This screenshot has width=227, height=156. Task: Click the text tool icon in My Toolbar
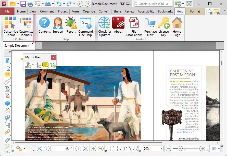53,65
